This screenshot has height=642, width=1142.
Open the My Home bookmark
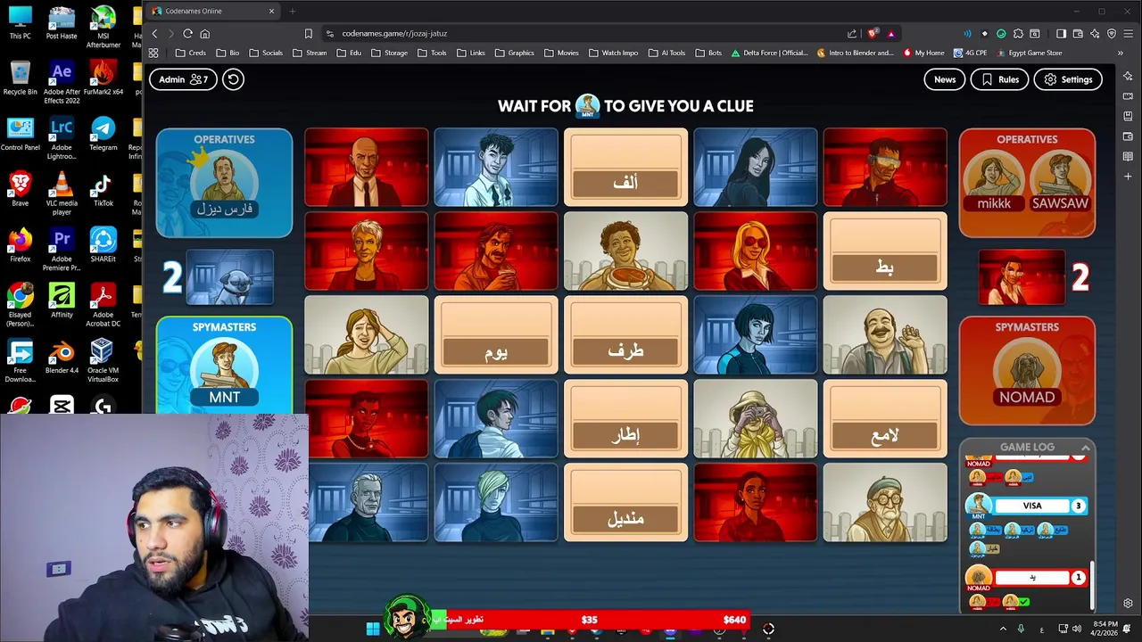click(923, 53)
